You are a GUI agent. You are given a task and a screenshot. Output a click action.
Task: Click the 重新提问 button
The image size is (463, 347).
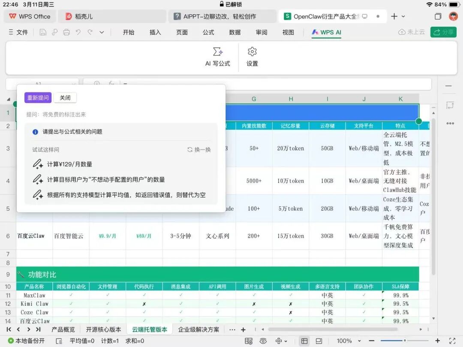click(x=38, y=98)
